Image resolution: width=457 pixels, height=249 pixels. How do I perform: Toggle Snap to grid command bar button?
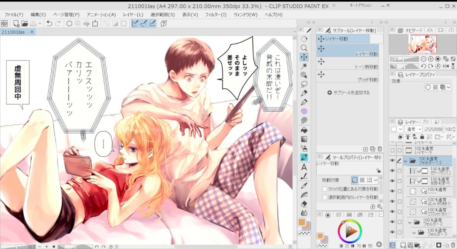pyautogui.click(x=152, y=24)
